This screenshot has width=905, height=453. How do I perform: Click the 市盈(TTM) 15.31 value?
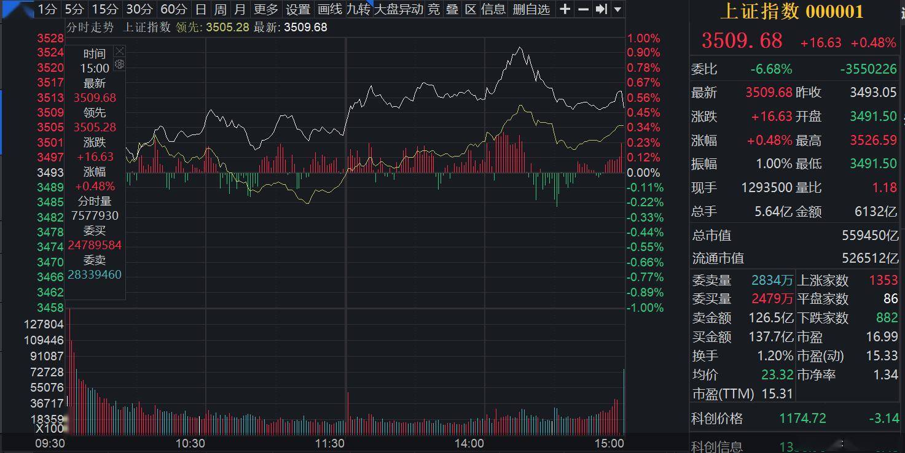[x=777, y=393]
